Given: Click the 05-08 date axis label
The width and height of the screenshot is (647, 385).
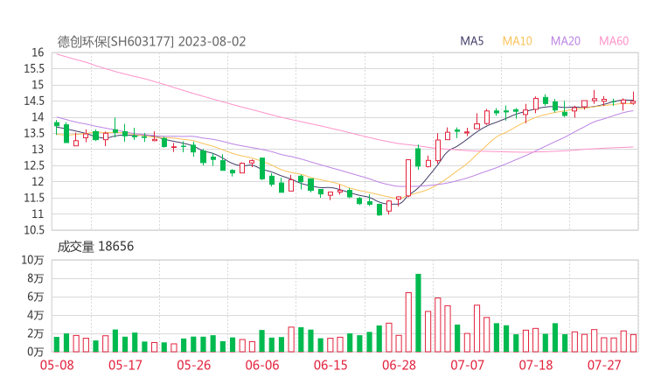Looking at the screenshot, I should click(x=57, y=365).
